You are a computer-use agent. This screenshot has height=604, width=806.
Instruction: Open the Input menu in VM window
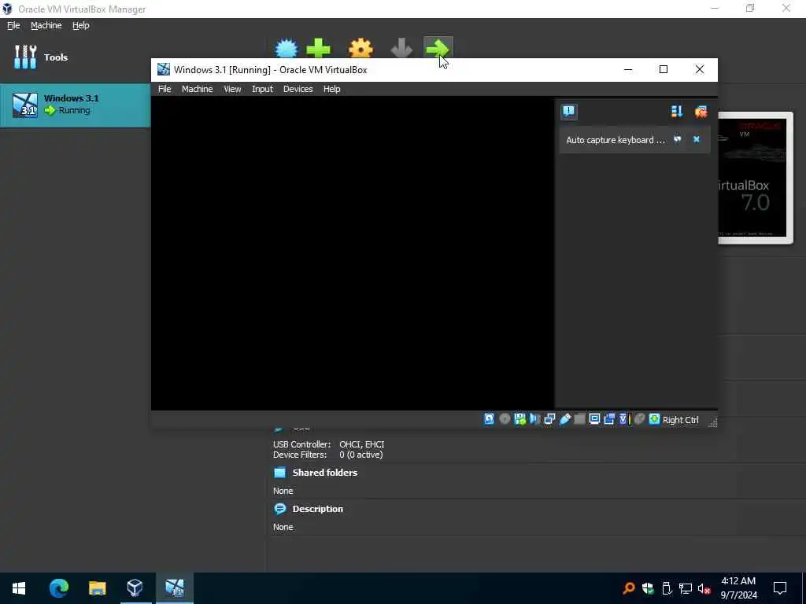[x=262, y=89]
